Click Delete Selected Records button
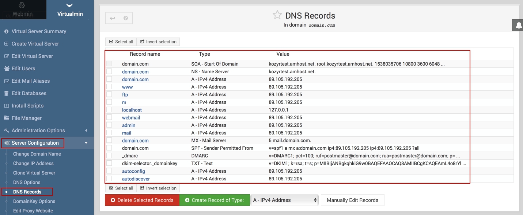Image resolution: width=523 pixels, height=215 pixels. 142,200
